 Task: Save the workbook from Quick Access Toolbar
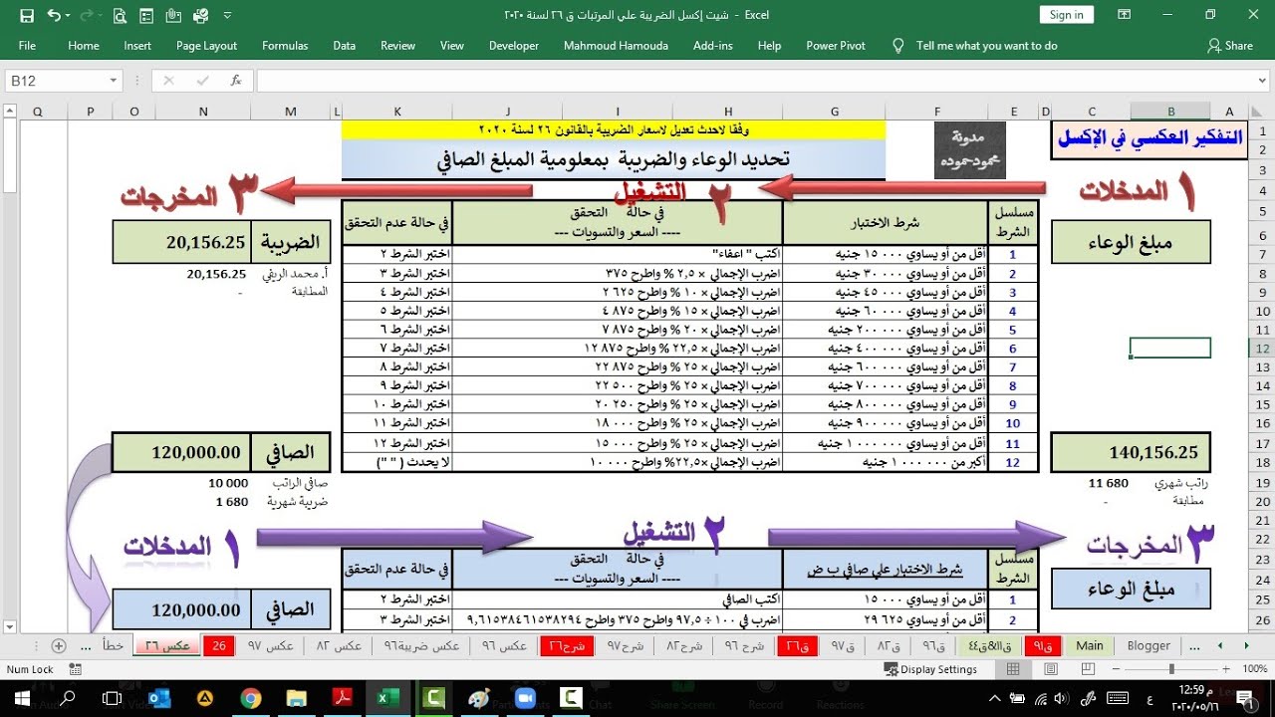click(x=27, y=15)
